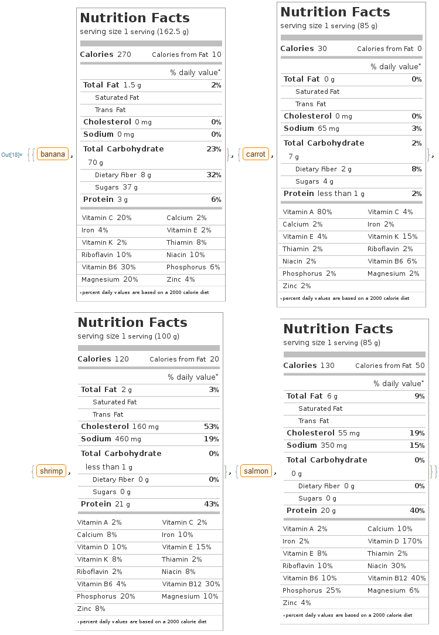
Task: Click the carrot serving size 85 g text
Action: (x=329, y=26)
